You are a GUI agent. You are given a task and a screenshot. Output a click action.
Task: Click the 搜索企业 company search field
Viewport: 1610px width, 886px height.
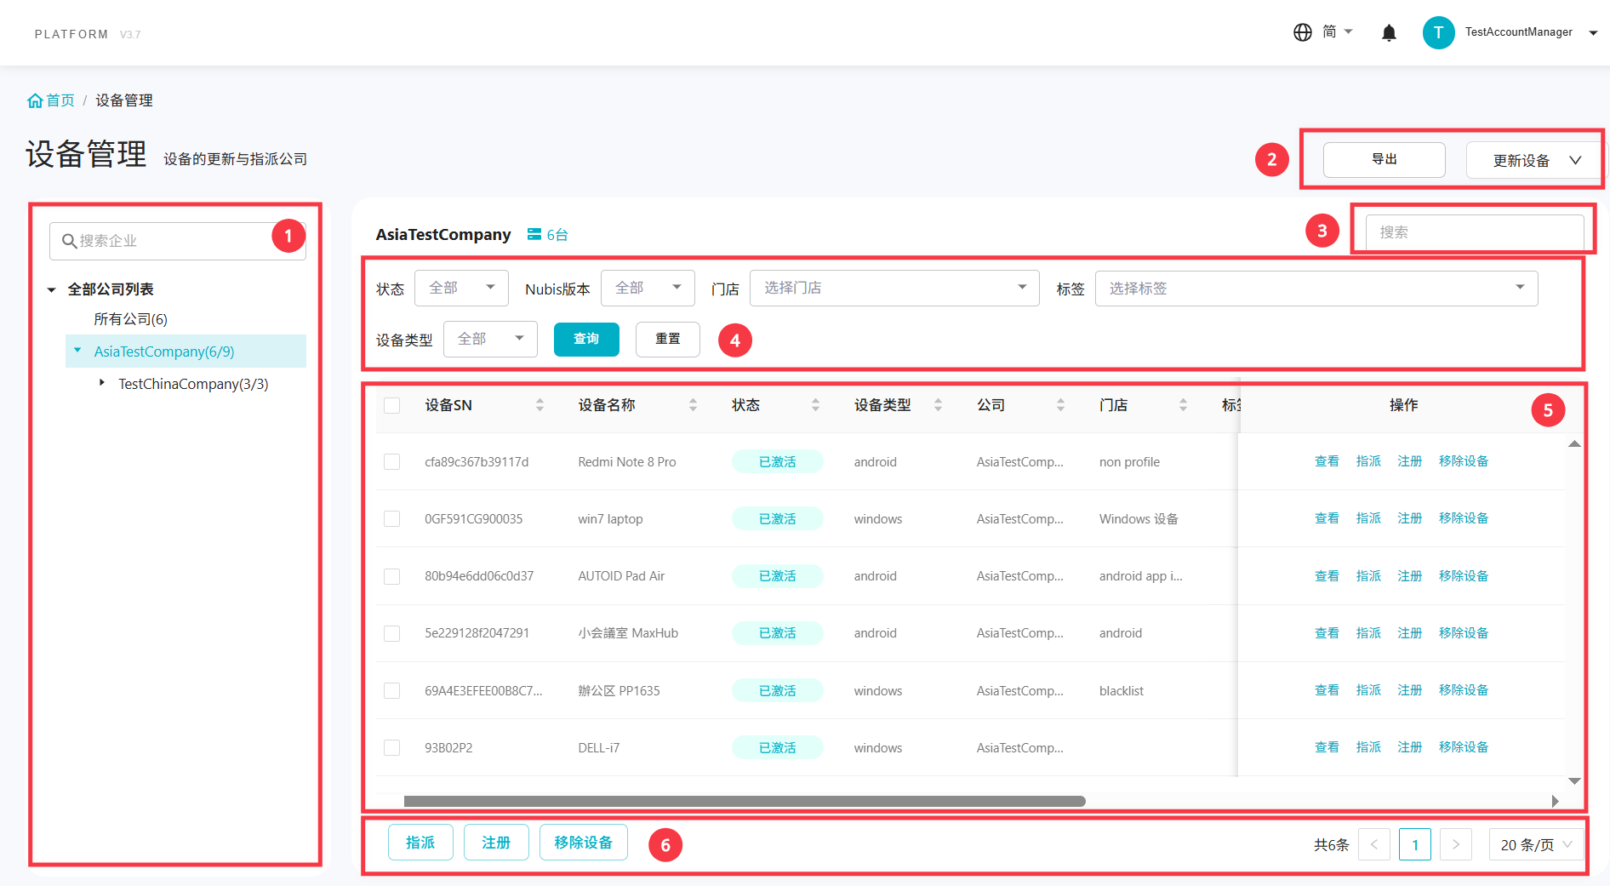(x=177, y=241)
